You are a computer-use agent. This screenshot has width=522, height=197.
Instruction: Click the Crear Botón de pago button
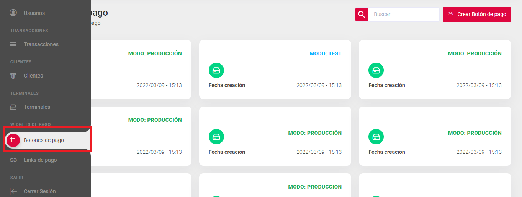click(477, 15)
